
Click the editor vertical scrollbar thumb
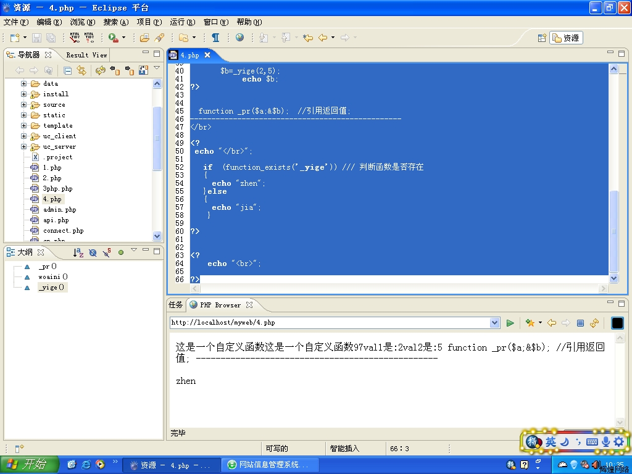point(614,231)
